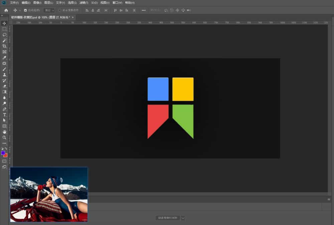Select the Dodge tool

point(4,103)
